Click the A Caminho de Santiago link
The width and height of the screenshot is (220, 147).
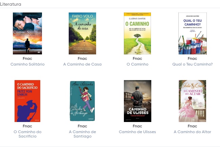[83, 134]
